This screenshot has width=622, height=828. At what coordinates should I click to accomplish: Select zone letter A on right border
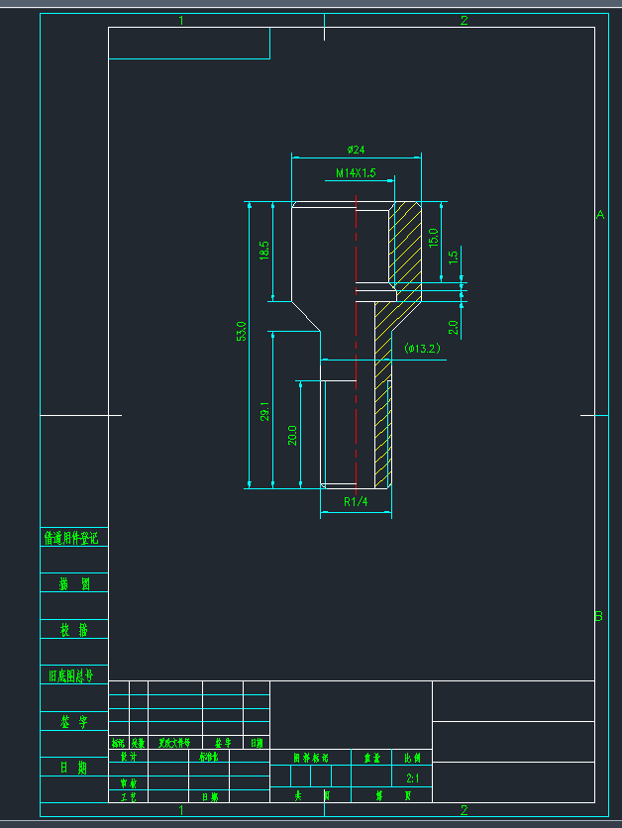pyautogui.click(x=599, y=215)
